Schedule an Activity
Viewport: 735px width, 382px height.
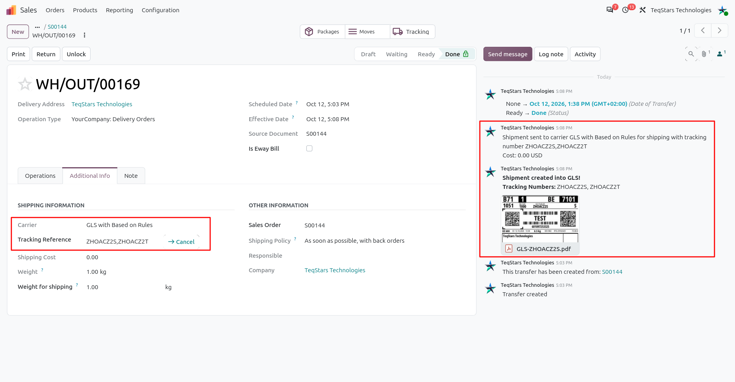click(x=585, y=54)
